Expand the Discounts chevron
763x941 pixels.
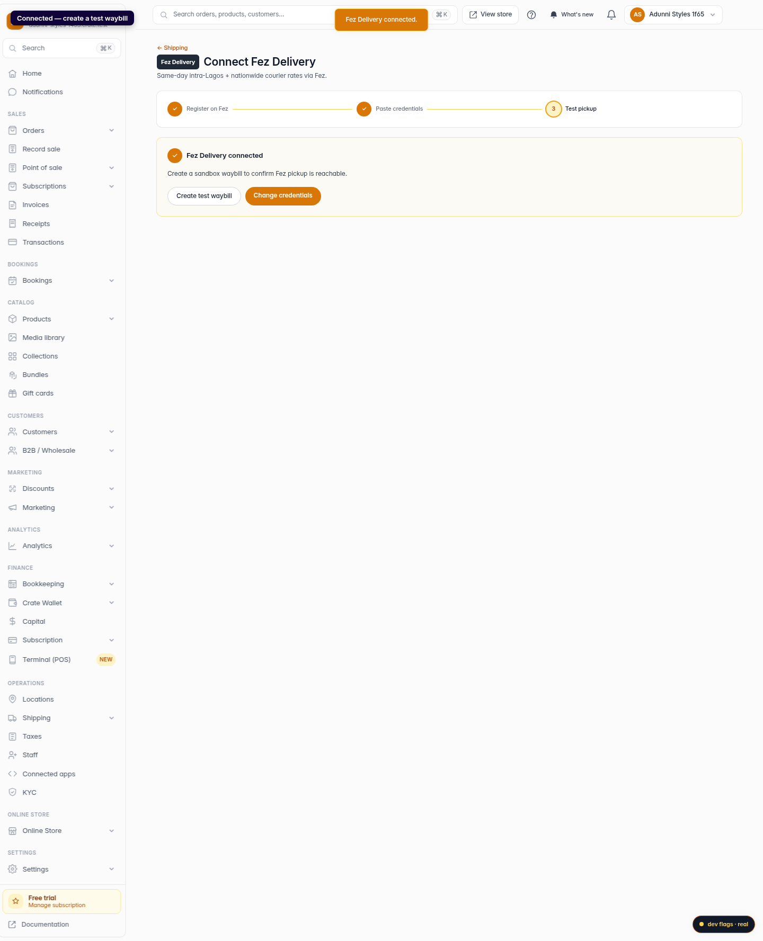(112, 489)
